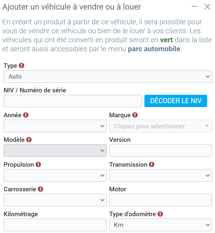Viewport: 215px width, 233px height.
Task: Click the NIV / Numéro de série field
Action: coord(72,101)
